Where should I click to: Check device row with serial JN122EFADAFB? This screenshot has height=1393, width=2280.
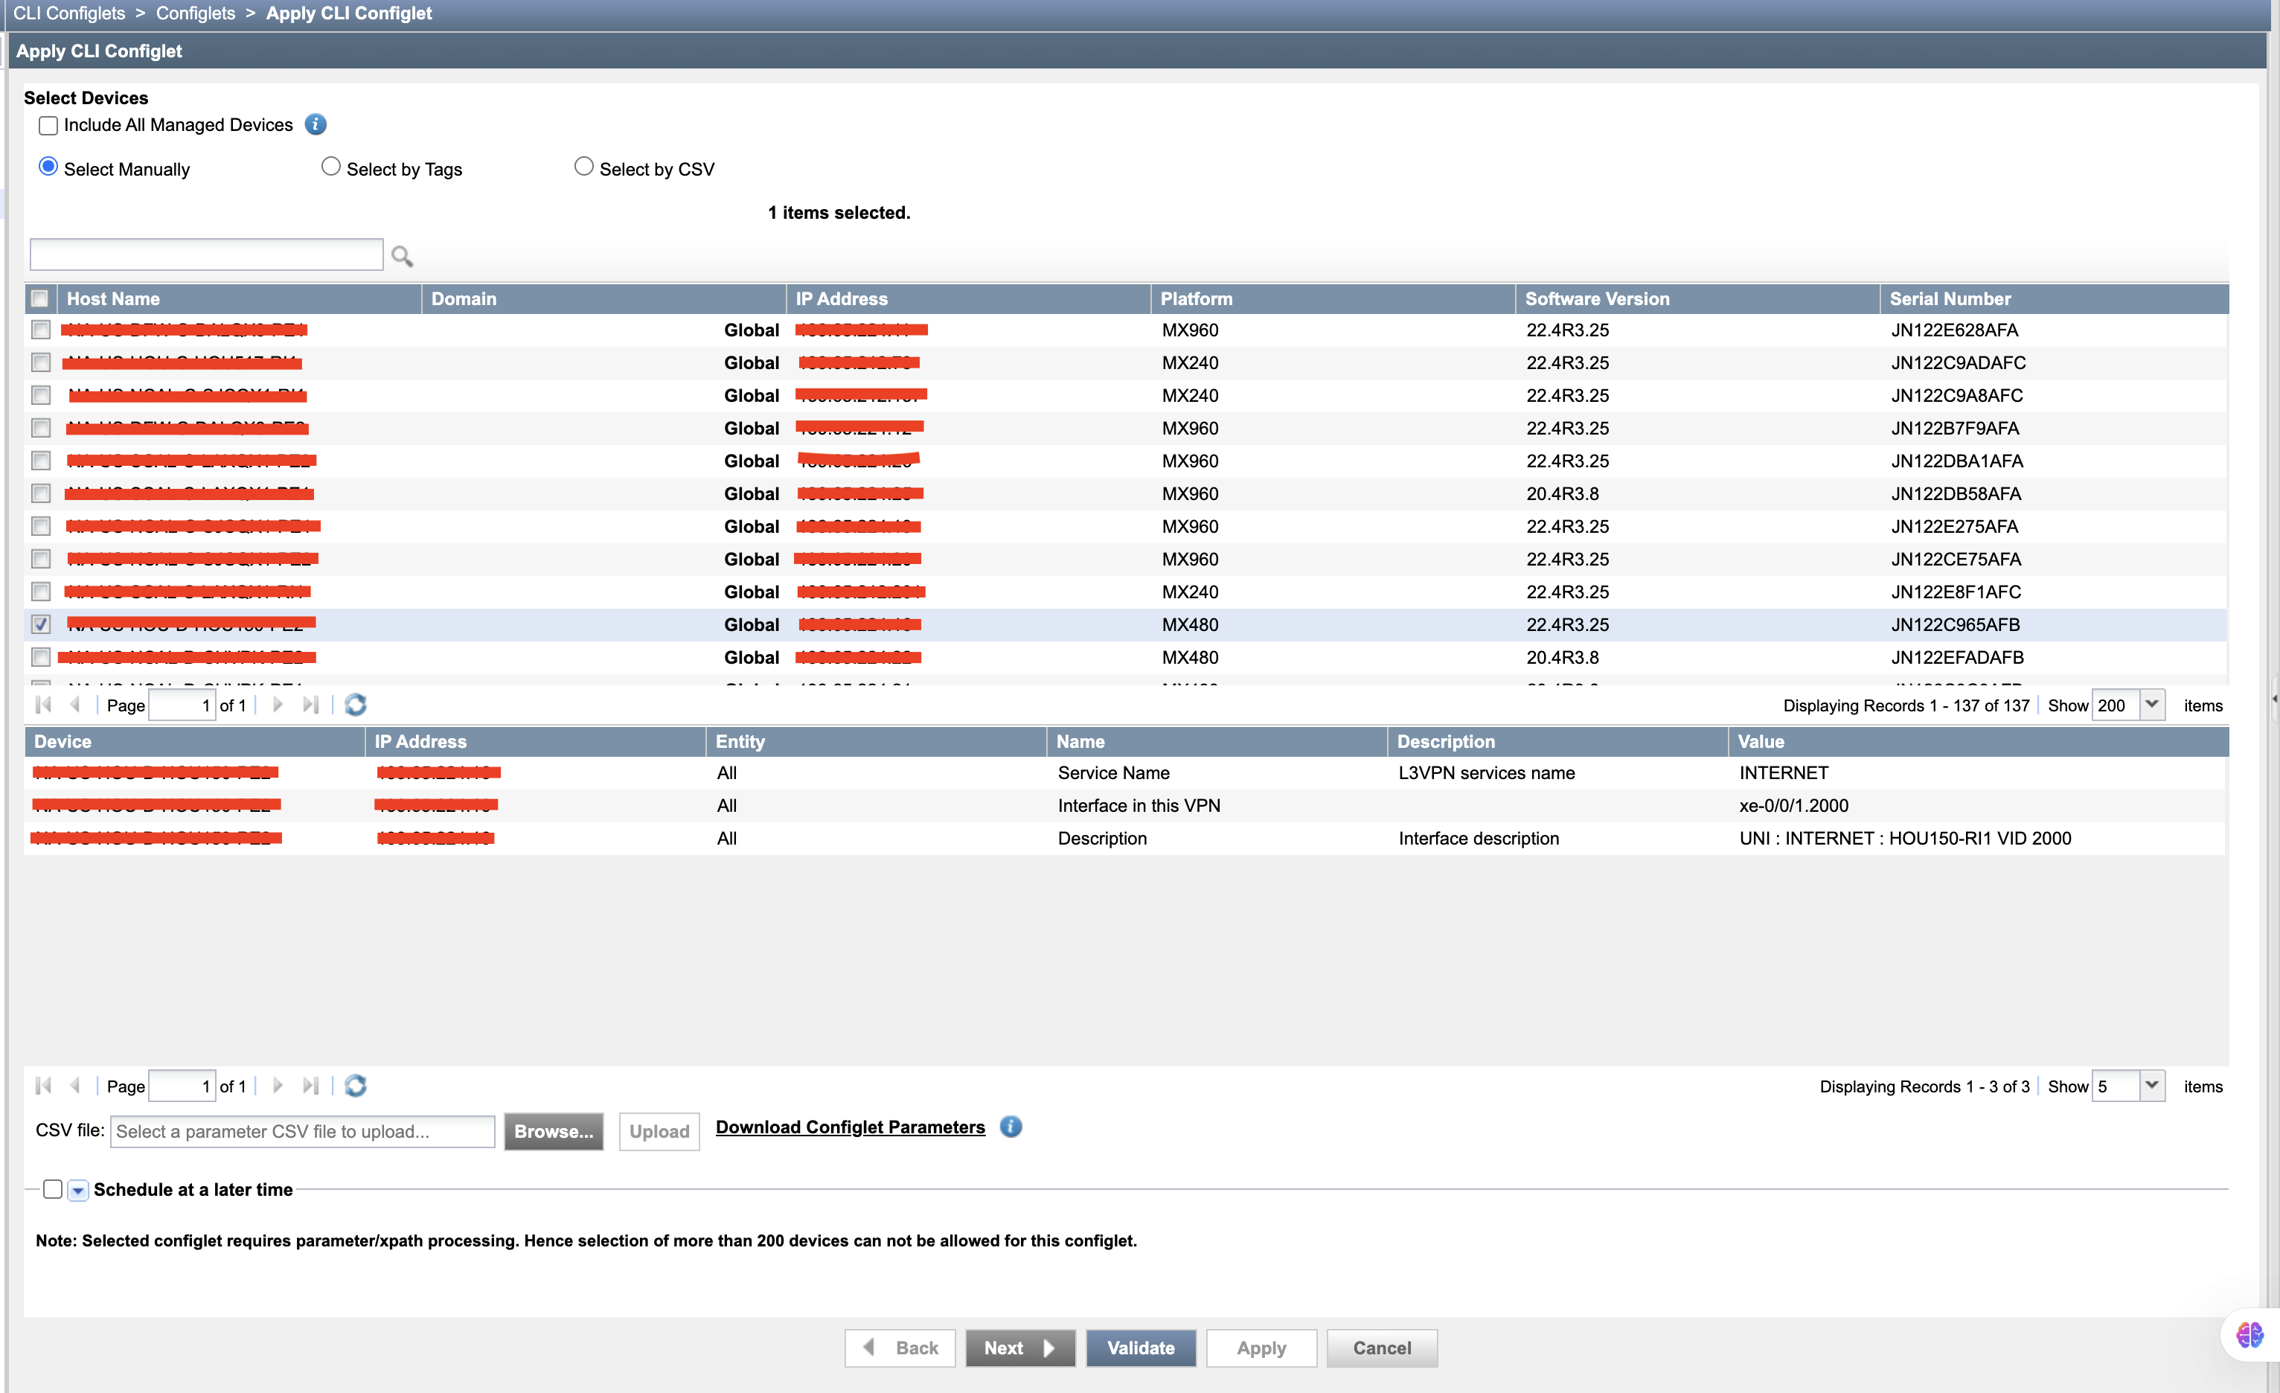(41, 657)
